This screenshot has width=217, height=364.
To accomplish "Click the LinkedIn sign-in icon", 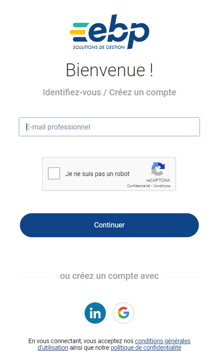I will point(95,313).
